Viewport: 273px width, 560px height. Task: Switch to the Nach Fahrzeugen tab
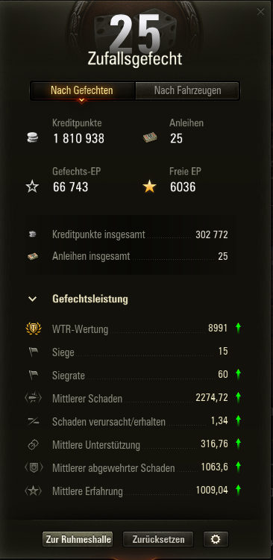click(187, 90)
